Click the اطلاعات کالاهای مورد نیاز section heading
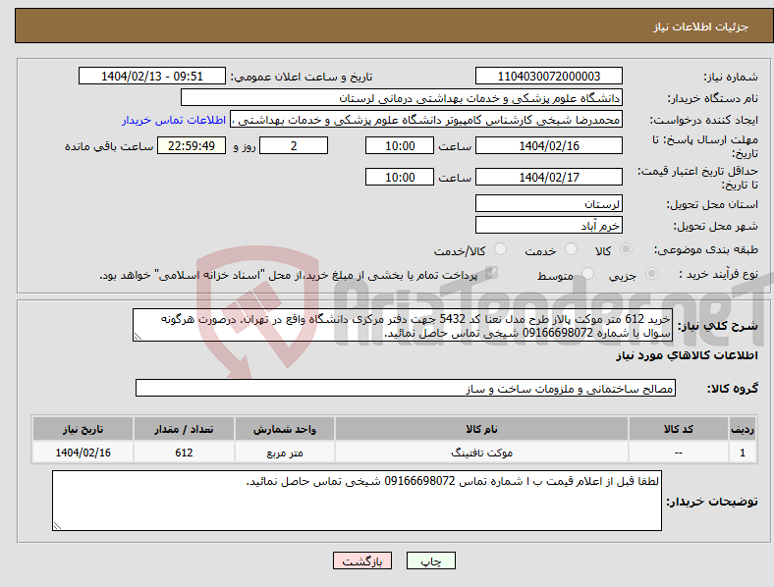 tap(687, 355)
